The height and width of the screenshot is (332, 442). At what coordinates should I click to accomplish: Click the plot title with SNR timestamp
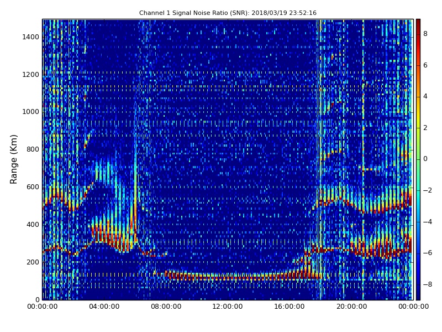228,13
